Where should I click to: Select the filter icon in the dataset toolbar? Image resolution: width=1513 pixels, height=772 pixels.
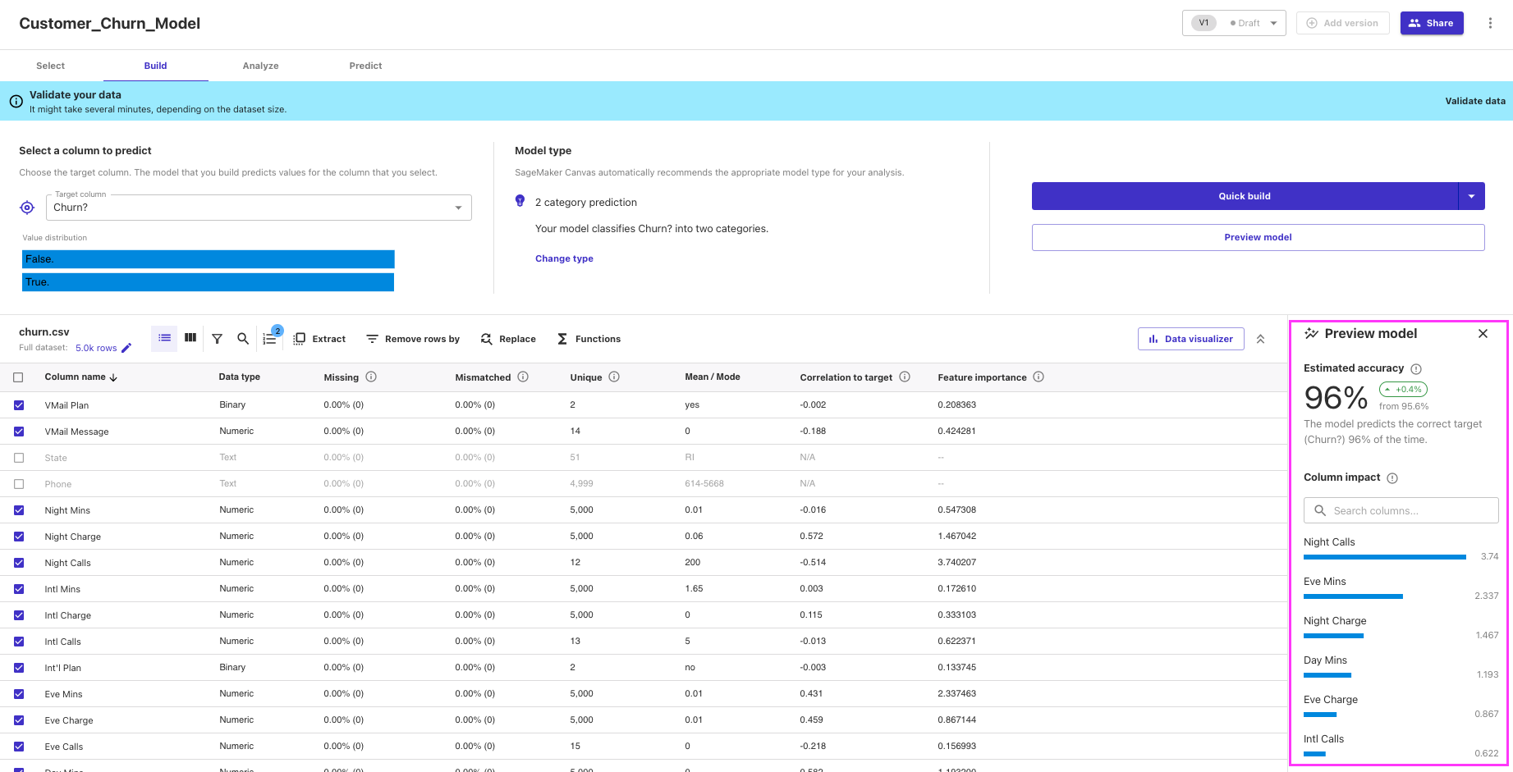point(217,338)
